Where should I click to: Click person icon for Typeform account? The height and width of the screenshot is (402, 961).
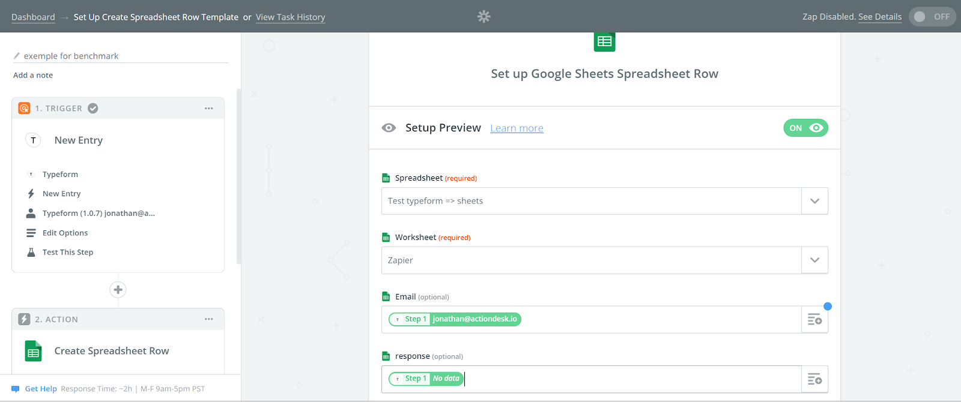click(x=31, y=214)
